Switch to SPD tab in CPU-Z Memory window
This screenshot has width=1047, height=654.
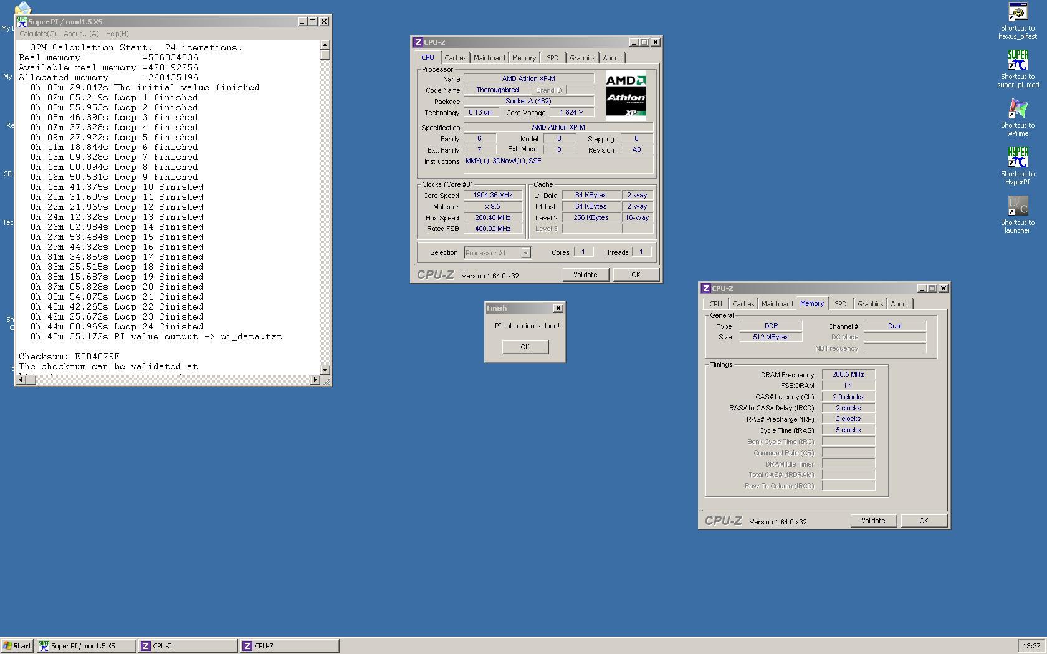pyautogui.click(x=840, y=304)
